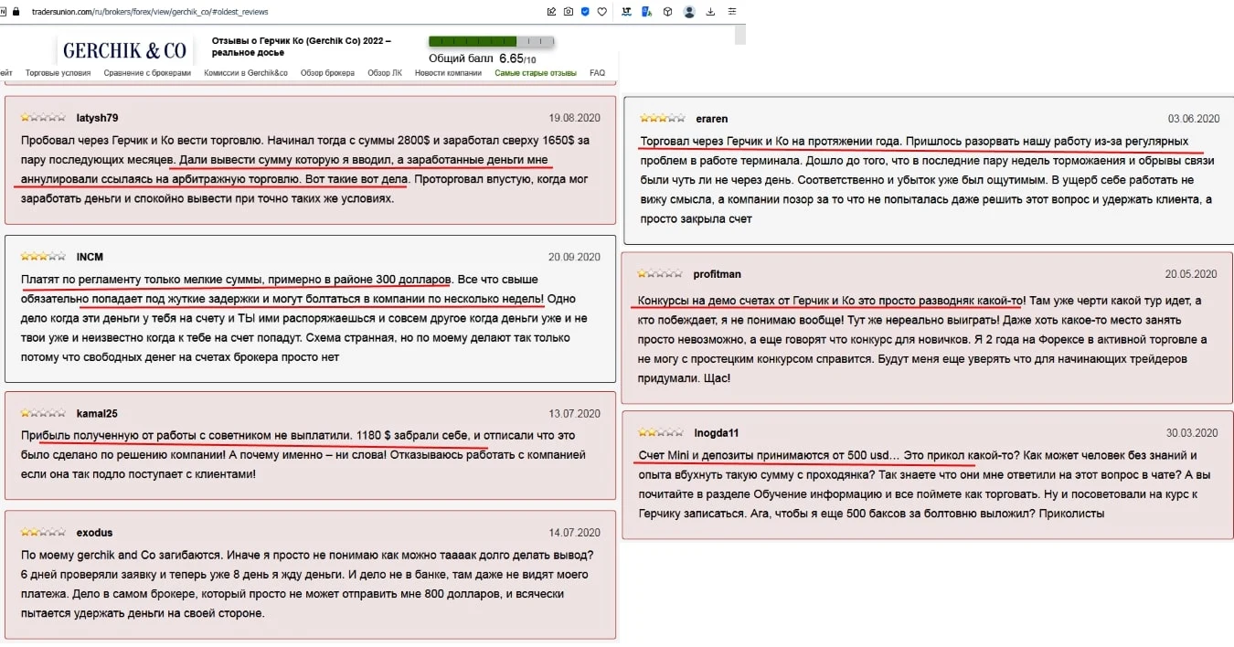Open the Обзор ЛК tab
The width and height of the screenshot is (1234, 647).
(385, 73)
